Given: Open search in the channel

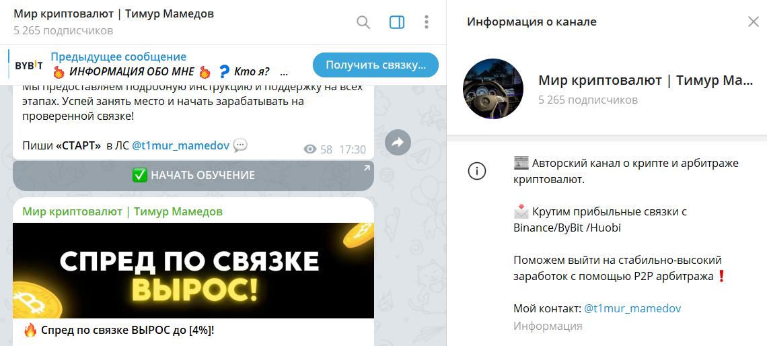Looking at the screenshot, I should (x=363, y=22).
